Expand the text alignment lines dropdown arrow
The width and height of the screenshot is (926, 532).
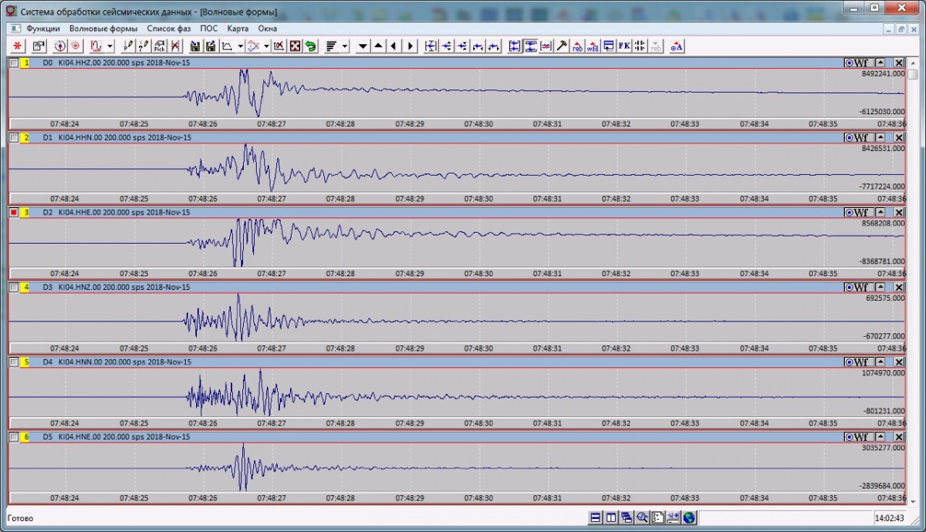345,46
